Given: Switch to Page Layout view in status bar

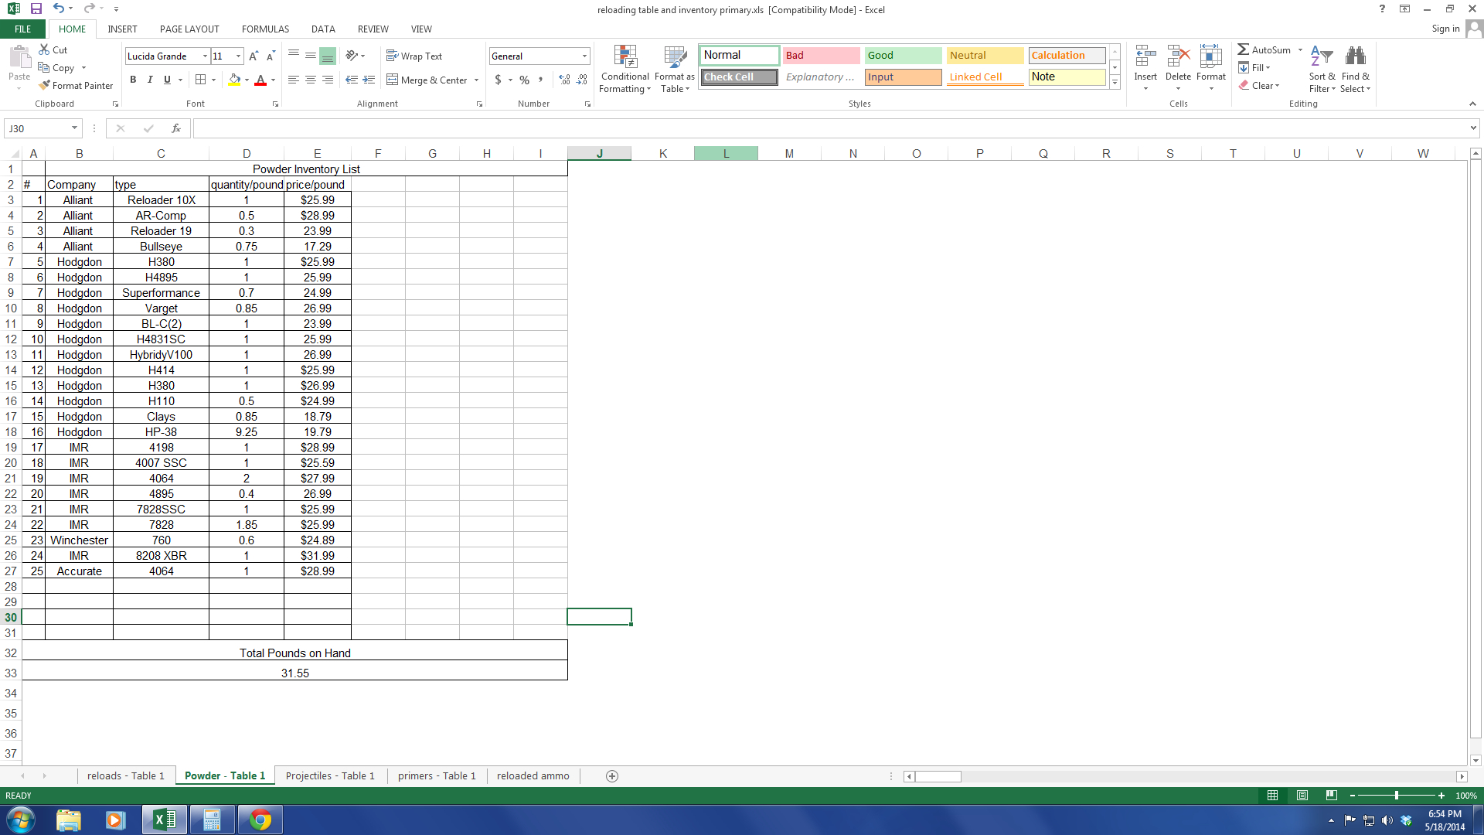Looking at the screenshot, I should (x=1302, y=796).
